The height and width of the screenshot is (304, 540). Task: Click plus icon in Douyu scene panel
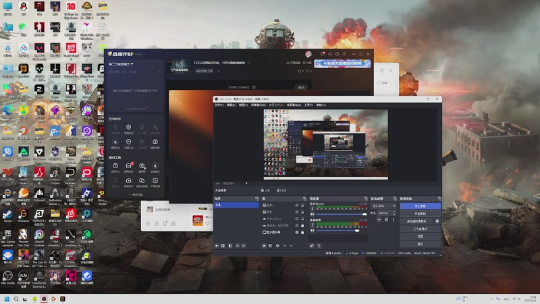159,72
